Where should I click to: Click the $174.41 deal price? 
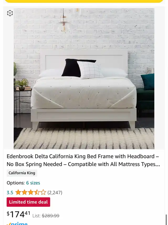tap(18, 214)
